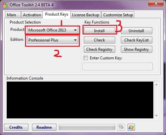
Task: Click the console scrollbar up arrow
Action: pos(156,85)
